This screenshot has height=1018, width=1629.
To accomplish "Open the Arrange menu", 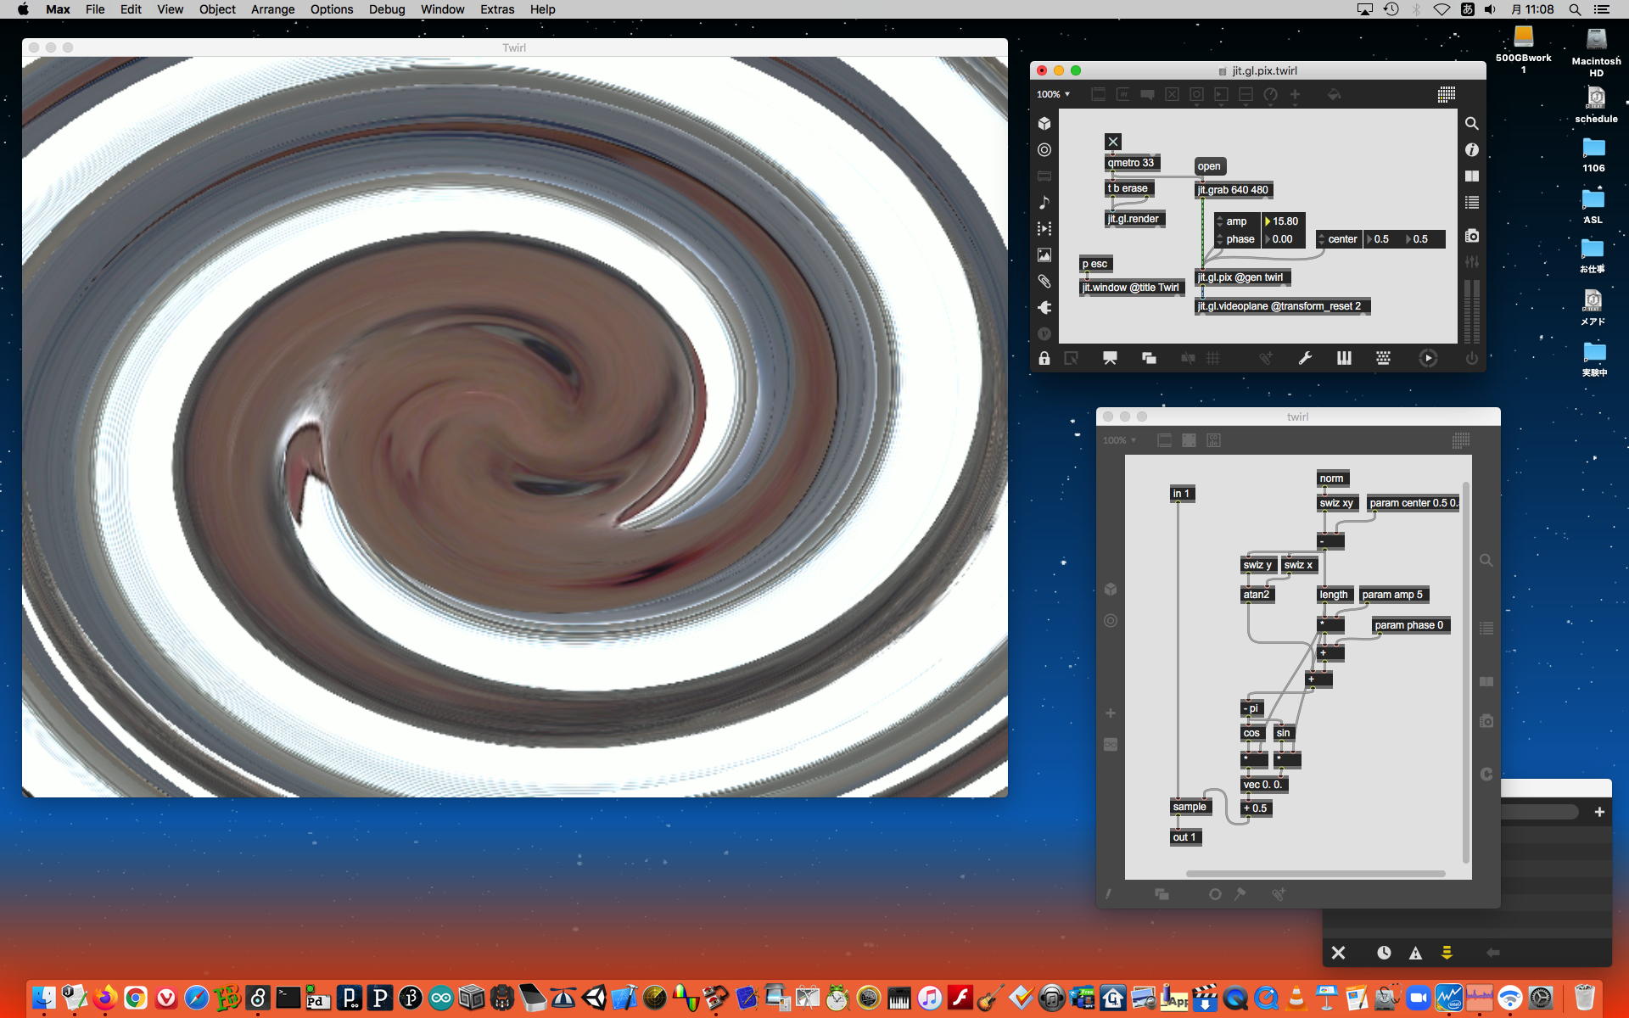I will coord(272,9).
